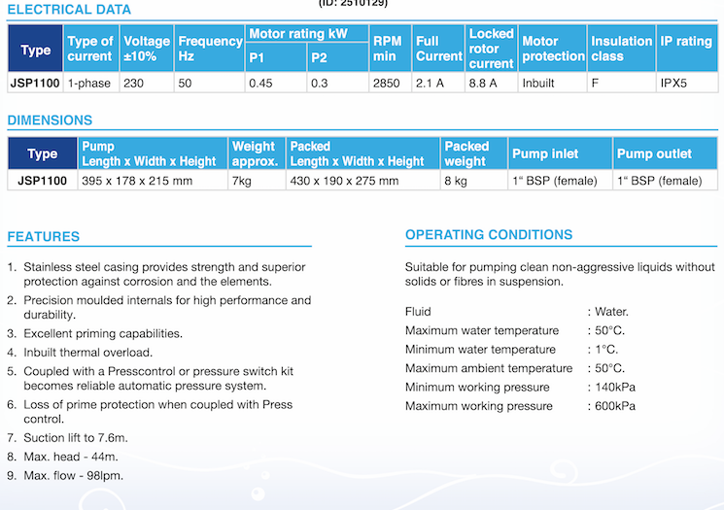This screenshot has height=510, width=724.
Task: Click 'Loss of prime protection' feature
Action: 150,412
